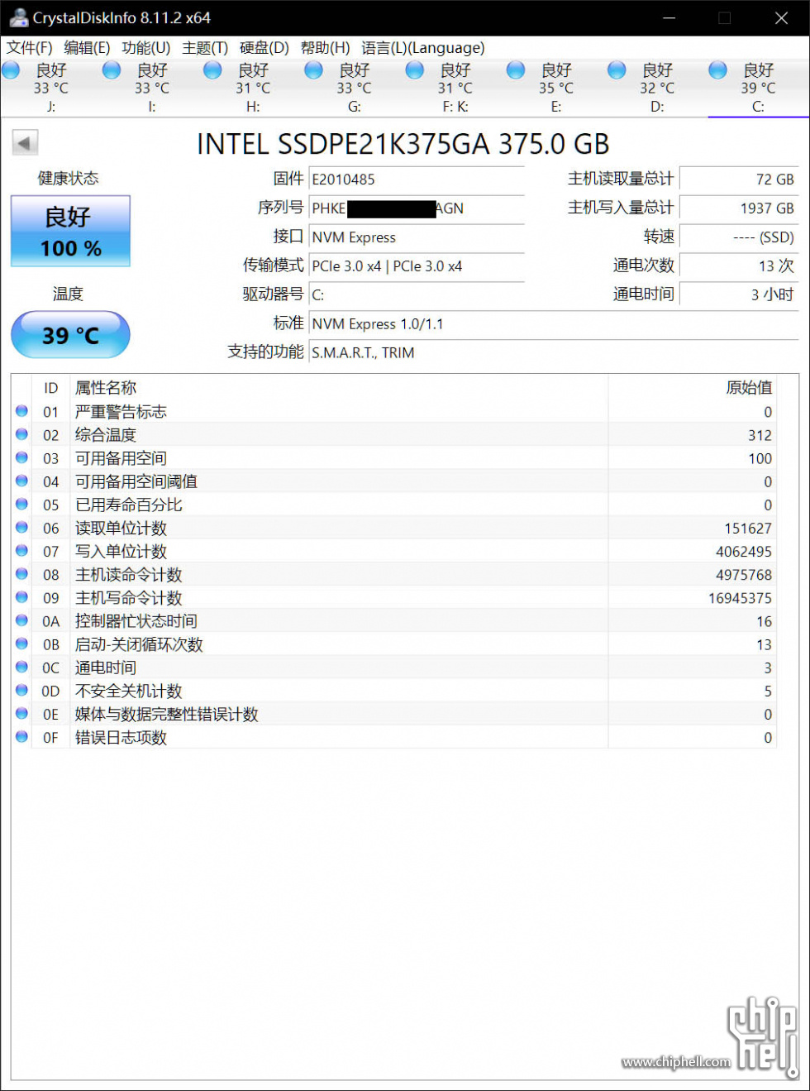Select drive H: disk tab
This screenshot has height=1091, width=810.
click(252, 88)
